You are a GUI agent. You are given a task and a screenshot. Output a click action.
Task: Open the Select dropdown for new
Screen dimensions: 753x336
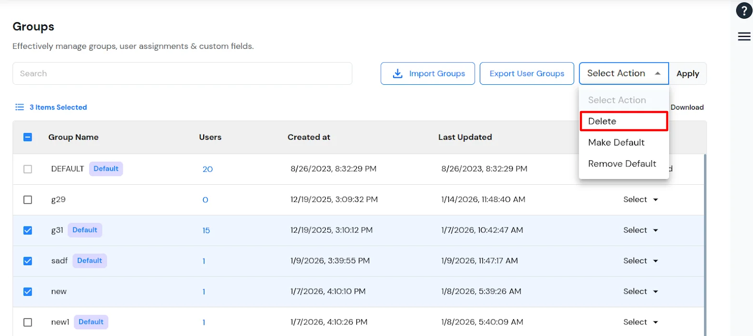(x=640, y=291)
